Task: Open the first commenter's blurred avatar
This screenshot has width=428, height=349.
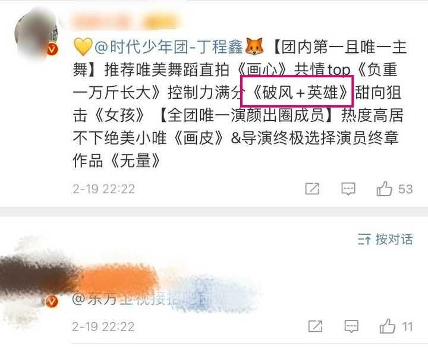Action: coord(37,34)
